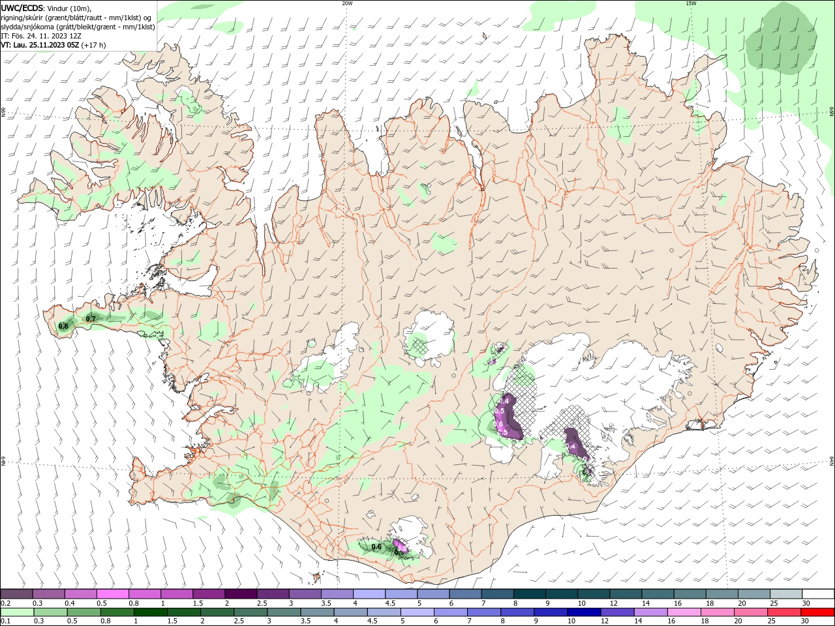Click the 'VT: Lau. 25.11.2023 05Z (+17 h)' line
The image size is (835, 626).
tap(53, 45)
